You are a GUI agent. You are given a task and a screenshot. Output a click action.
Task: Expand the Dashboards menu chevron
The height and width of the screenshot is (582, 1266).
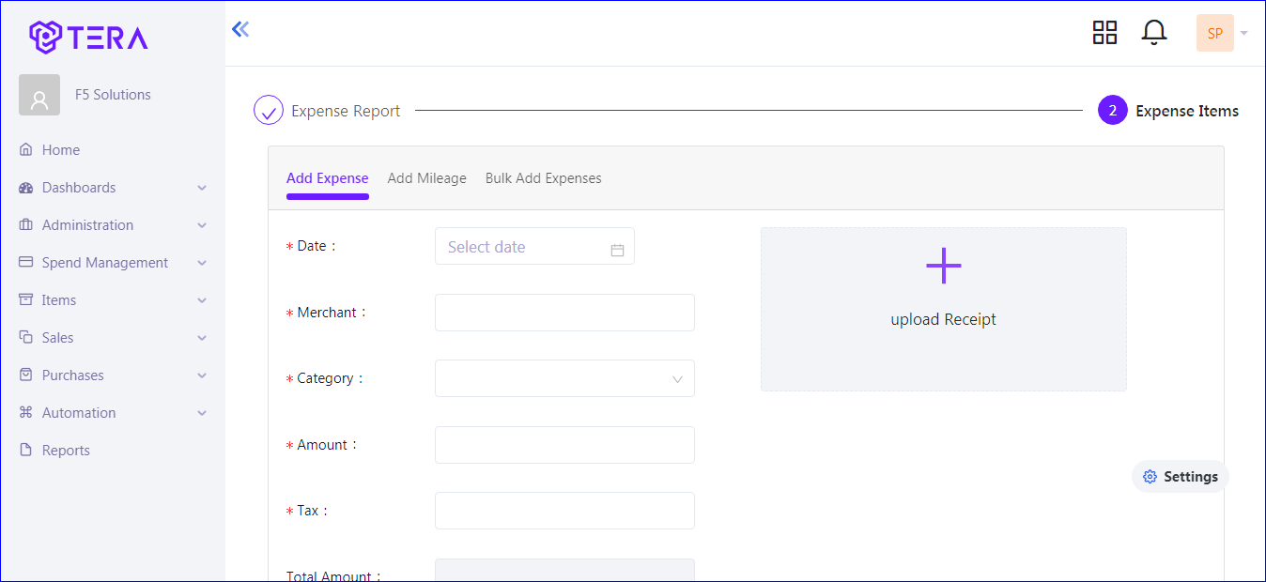202,188
